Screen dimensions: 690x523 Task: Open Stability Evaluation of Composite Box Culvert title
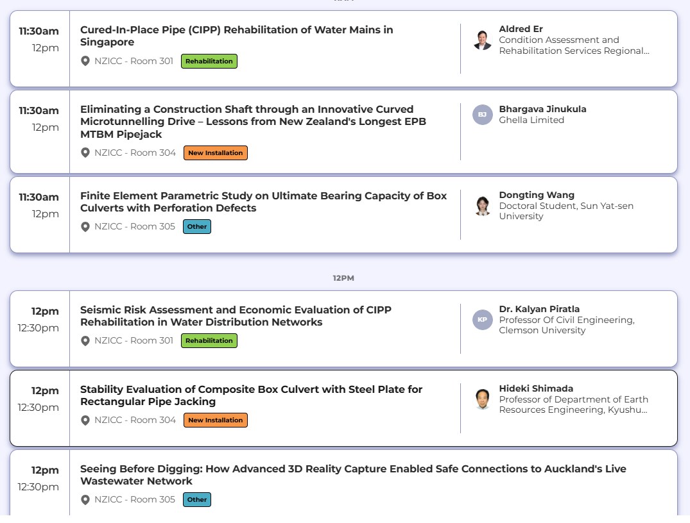[251, 395]
